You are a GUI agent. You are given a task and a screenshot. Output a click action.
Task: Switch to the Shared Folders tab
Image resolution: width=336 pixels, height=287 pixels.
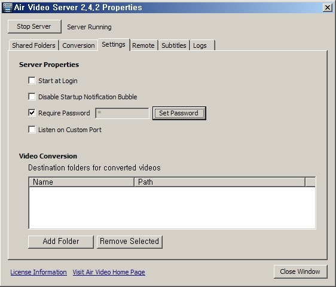click(33, 45)
